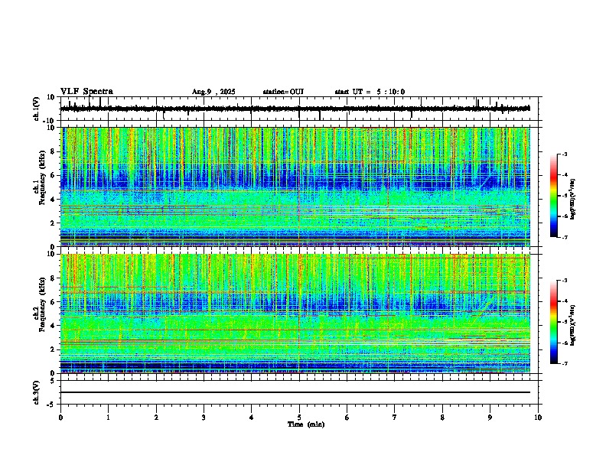Screen dimensions: 606x468
Task: Click the "8" kHz tick of ch.2 spectrogram
Action: (54, 278)
